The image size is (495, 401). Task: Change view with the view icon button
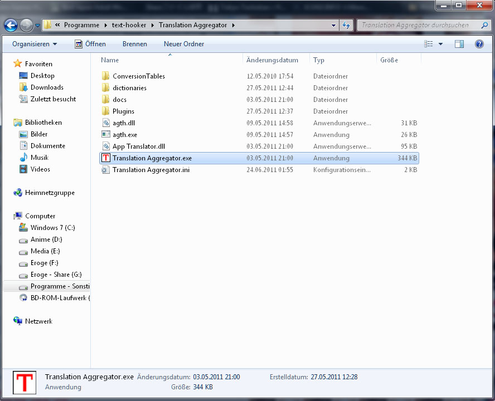pyautogui.click(x=429, y=44)
